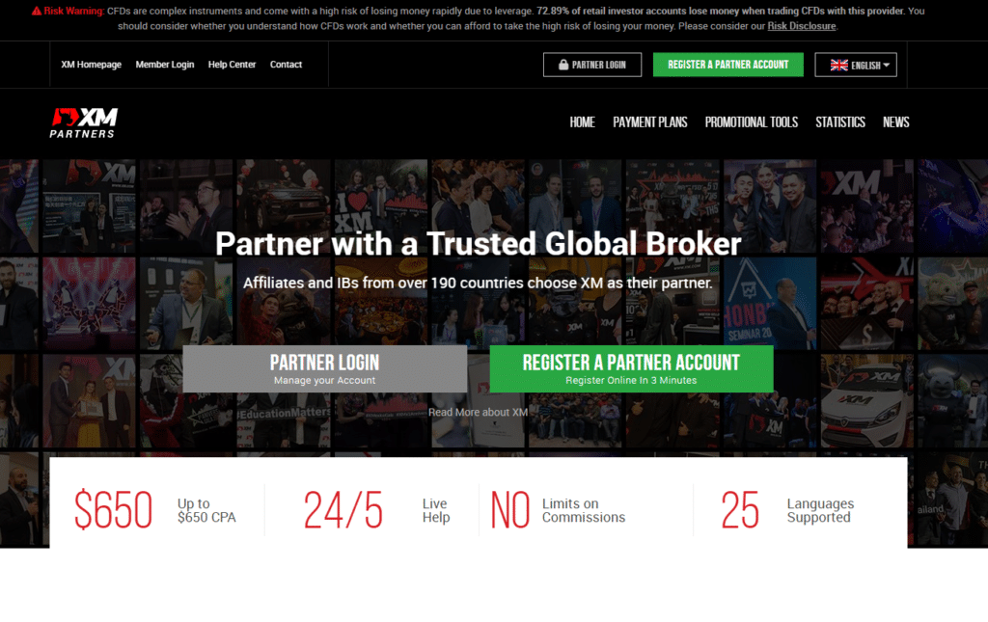Select the Statistics menu item
Screen dimensions: 988x622
click(x=840, y=122)
